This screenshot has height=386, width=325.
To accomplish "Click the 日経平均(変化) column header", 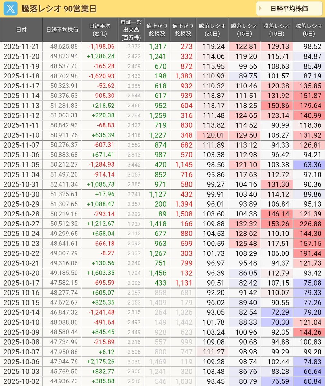I will [x=100, y=30].
